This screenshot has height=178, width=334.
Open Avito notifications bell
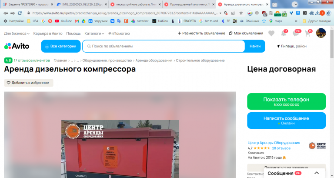pyautogui.click(x=284, y=33)
